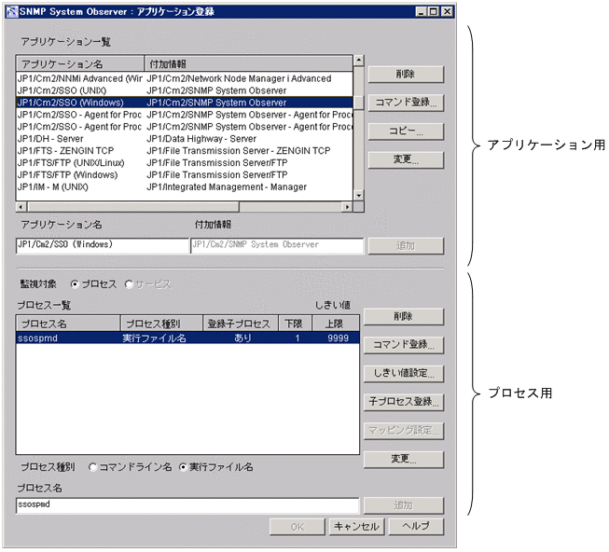Select サービス monitoring target radio
The width and height of the screenshot is (609, 552).
pos(129,284)
